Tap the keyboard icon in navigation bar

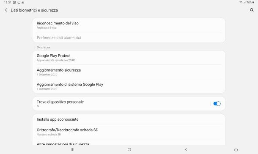coord(236,150)
